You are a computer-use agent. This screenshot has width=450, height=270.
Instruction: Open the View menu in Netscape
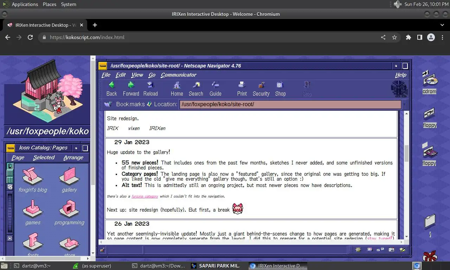pos(137,75)
